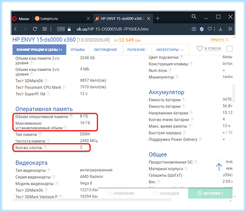This screenshot has height=212, width=246.
Task: Open the Opera Меню button
Action: (21, 19)
